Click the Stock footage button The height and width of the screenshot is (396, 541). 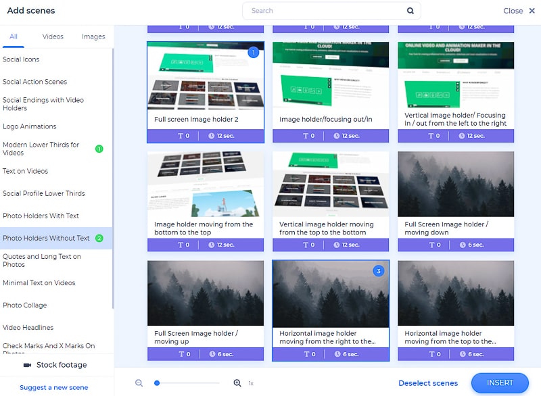(55, 365)
